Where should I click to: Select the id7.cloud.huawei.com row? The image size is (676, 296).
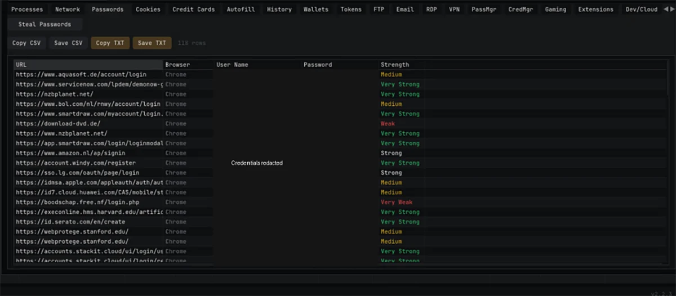point(340,192)
